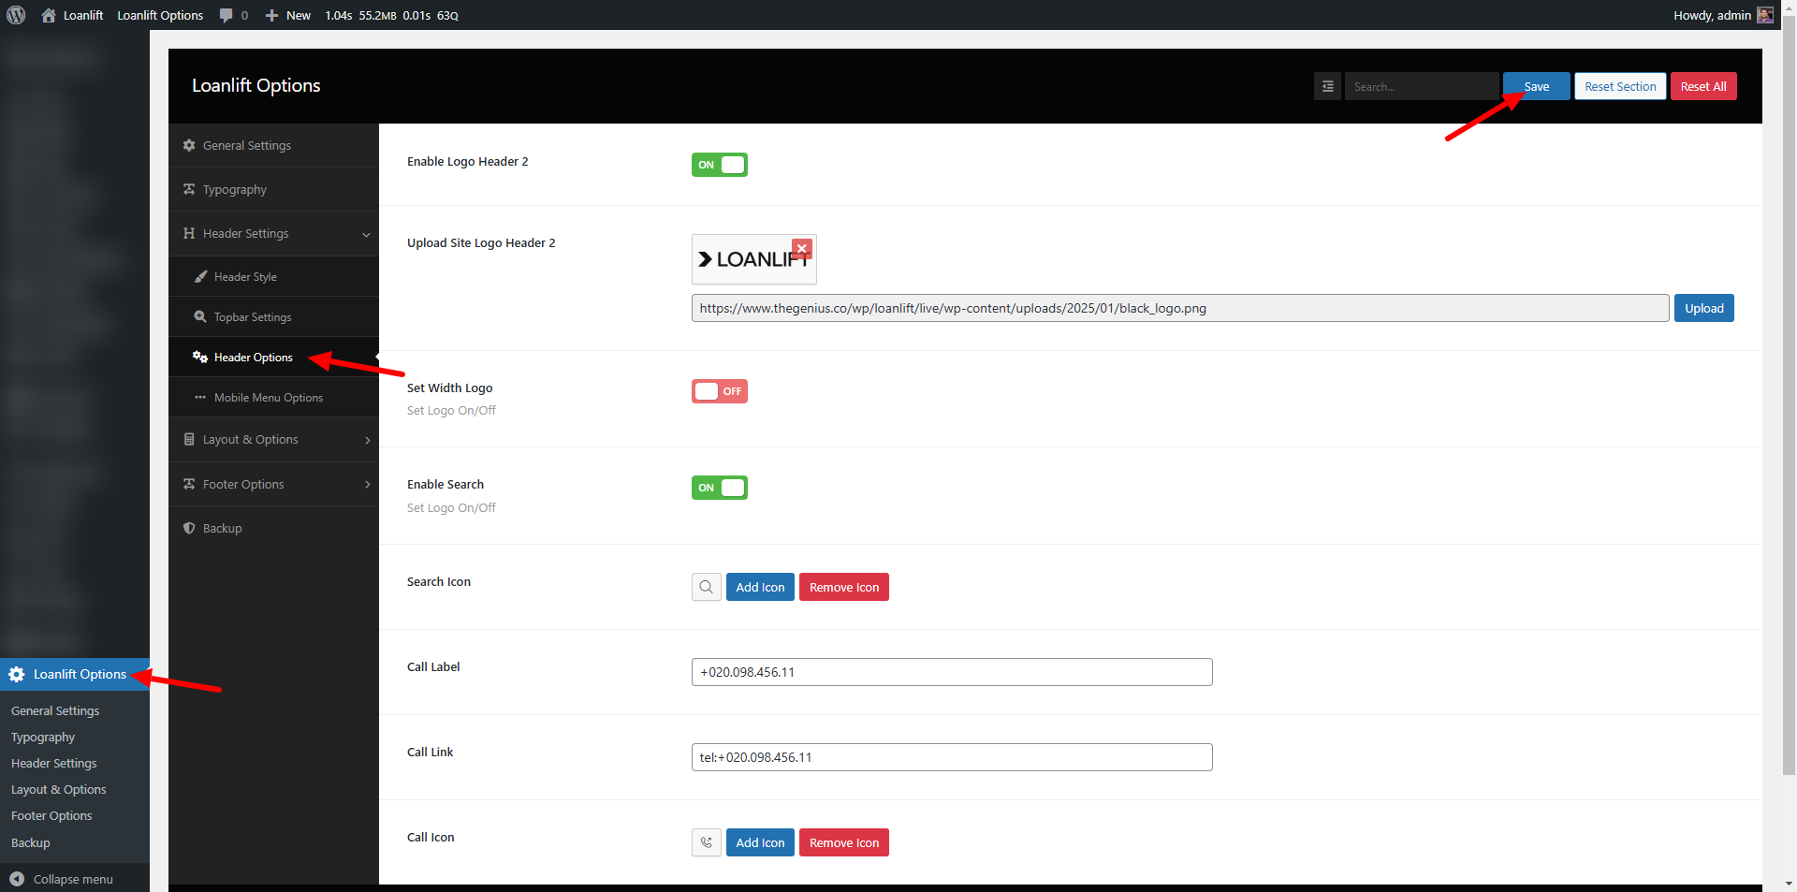1797x892 pixels.
Task: Click the Call Label input field
Action: [951, 672]
